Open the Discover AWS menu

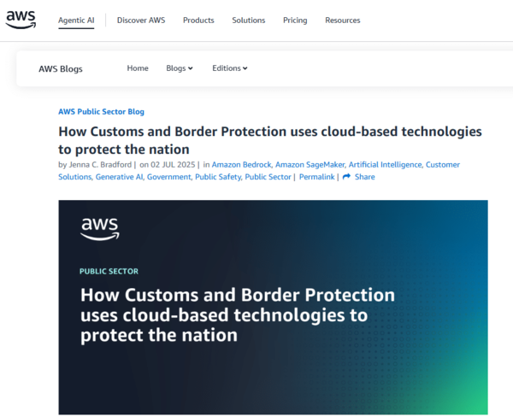tap(141, 21)
